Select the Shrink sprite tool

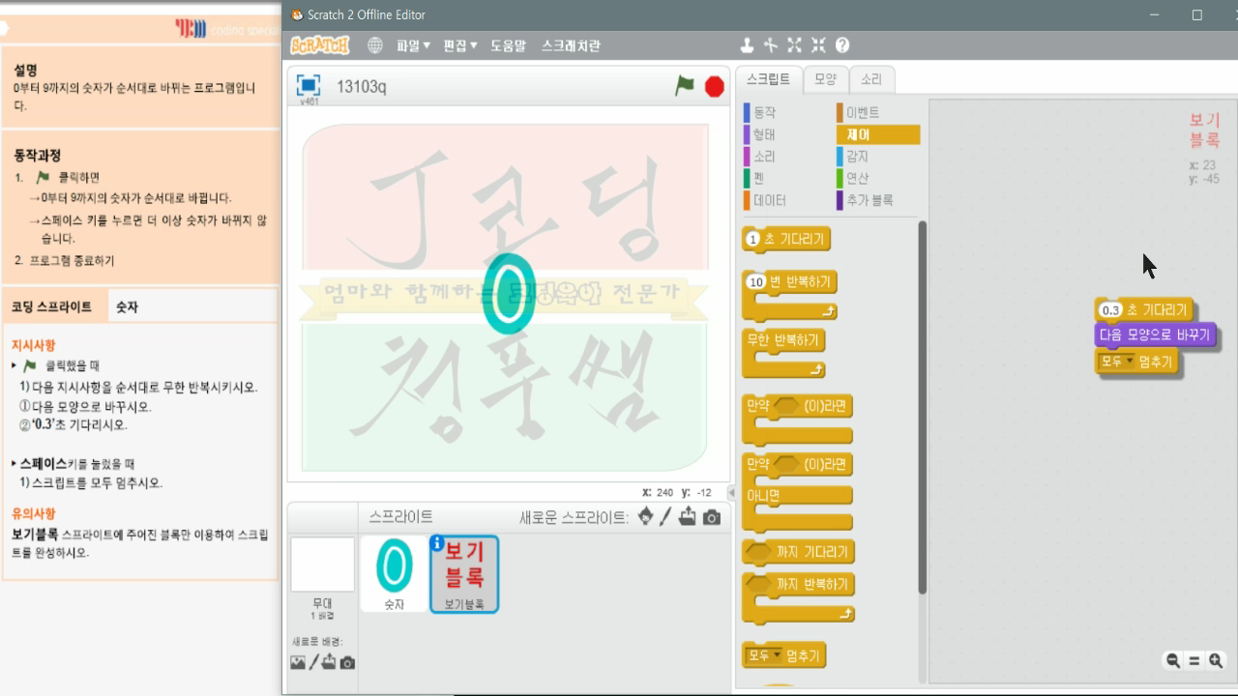[x=819, y=44]
